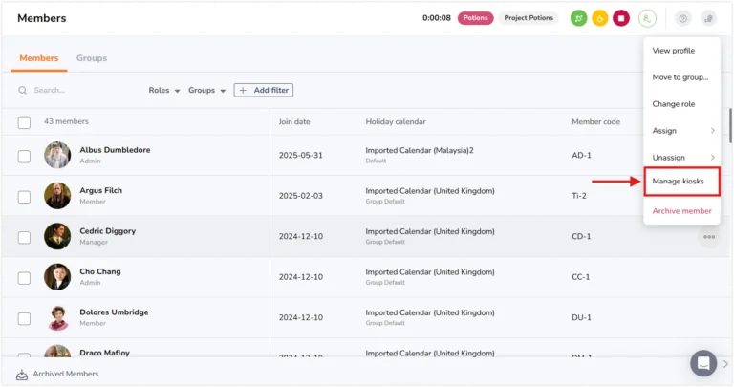Click the Member code column header
The height and width of the screenshot is (387, 734).
pos(595,121)
